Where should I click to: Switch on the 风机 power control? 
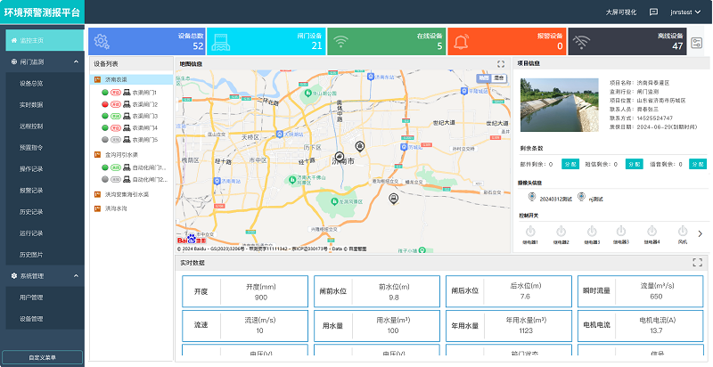[x=682, y=231]
